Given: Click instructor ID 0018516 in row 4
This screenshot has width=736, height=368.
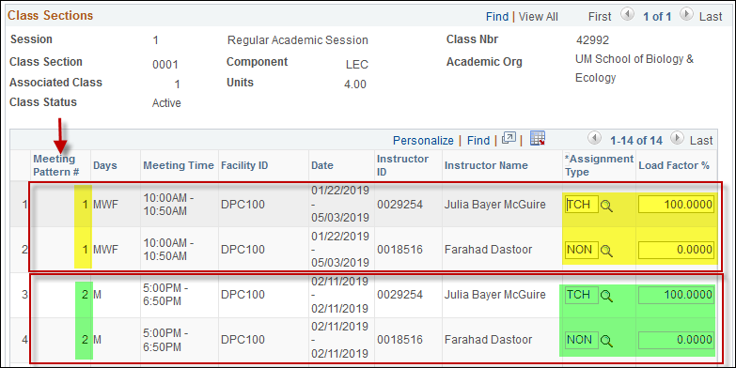Looking at the screenshot, I should [x=399, y=340].
